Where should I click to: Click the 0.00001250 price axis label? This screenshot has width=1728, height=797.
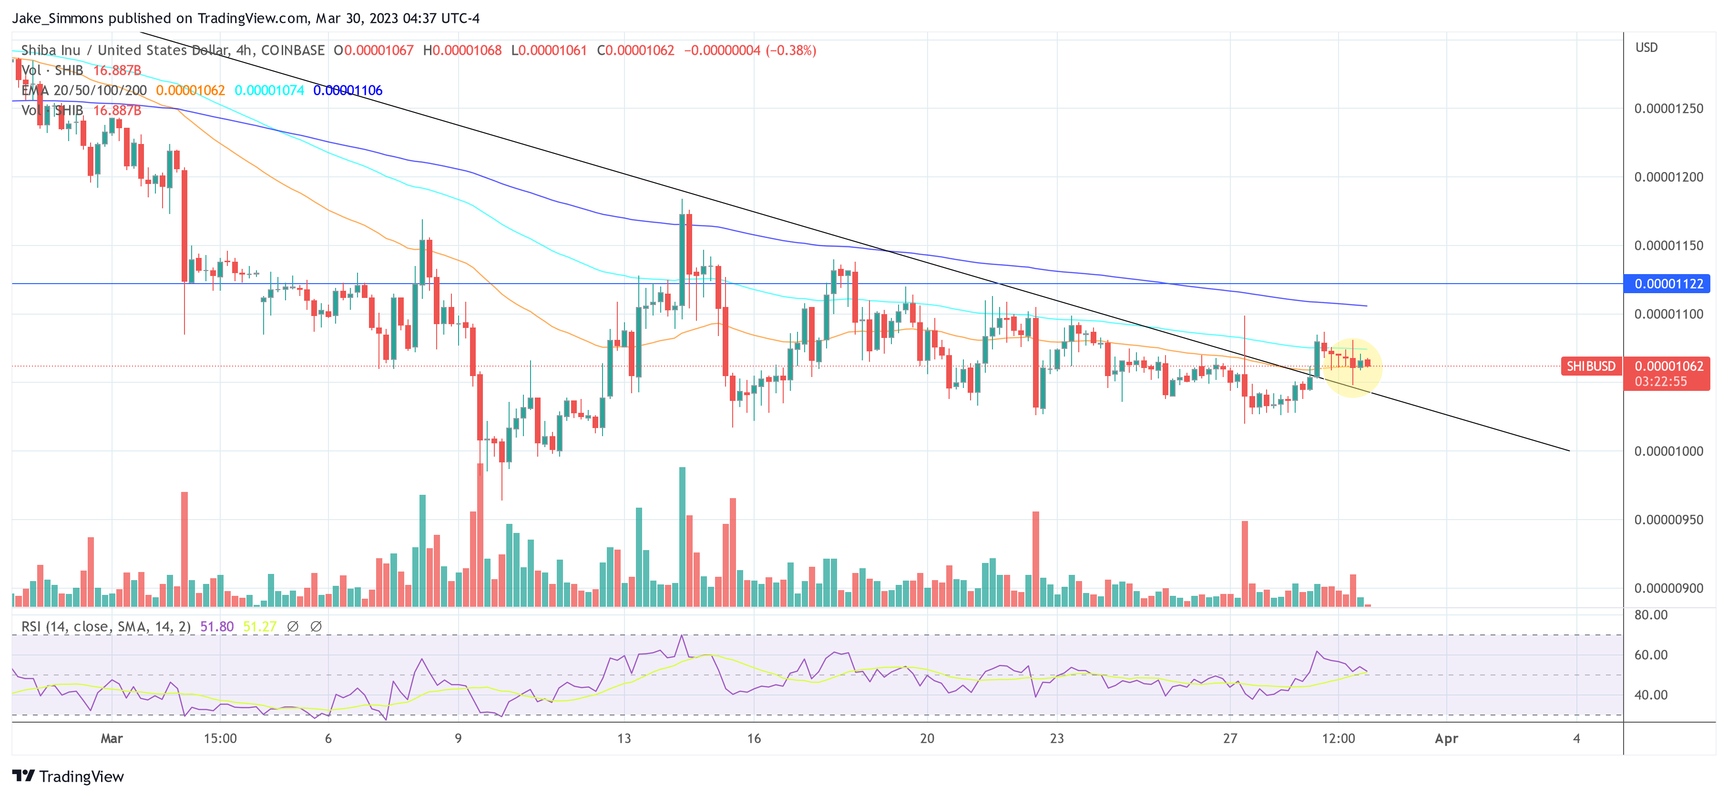1668,109
